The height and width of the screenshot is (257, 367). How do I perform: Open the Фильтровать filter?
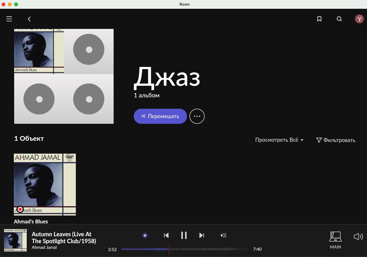pyautogui.click(x=336, y=140)
